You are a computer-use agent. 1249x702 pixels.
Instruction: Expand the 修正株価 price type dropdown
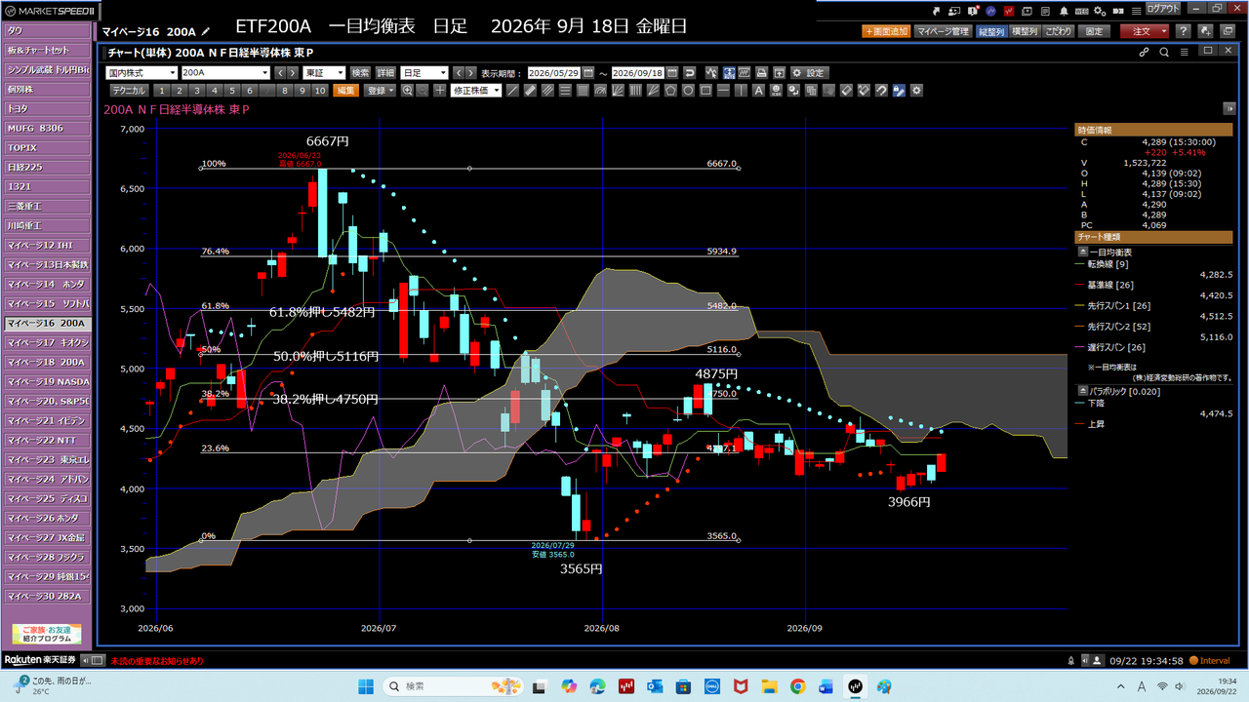476,90
